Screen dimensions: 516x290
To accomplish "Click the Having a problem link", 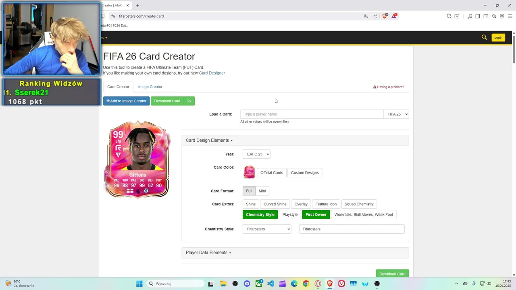I will 389,87.
